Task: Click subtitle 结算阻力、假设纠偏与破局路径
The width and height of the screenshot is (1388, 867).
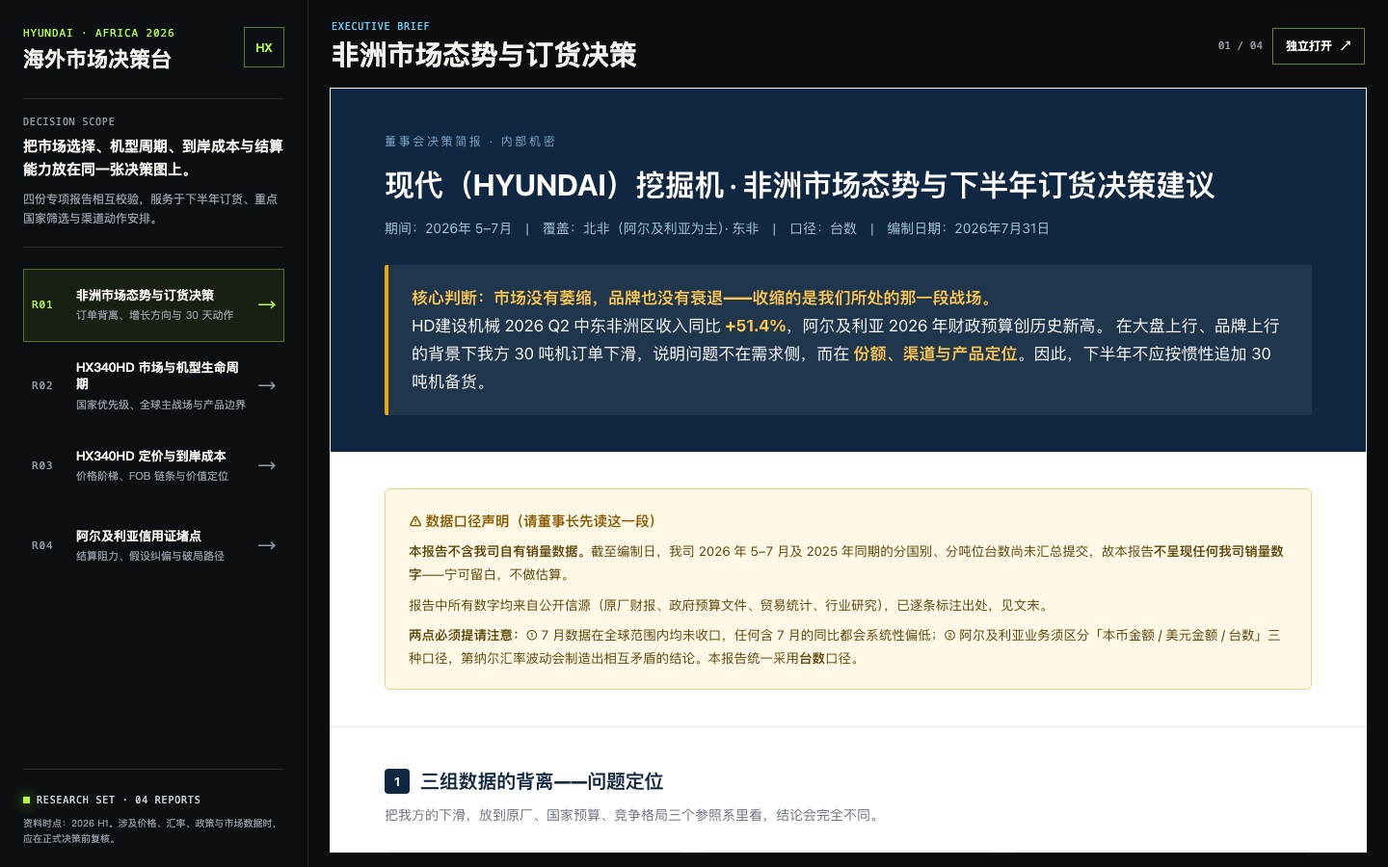Action: coord(150,556)
